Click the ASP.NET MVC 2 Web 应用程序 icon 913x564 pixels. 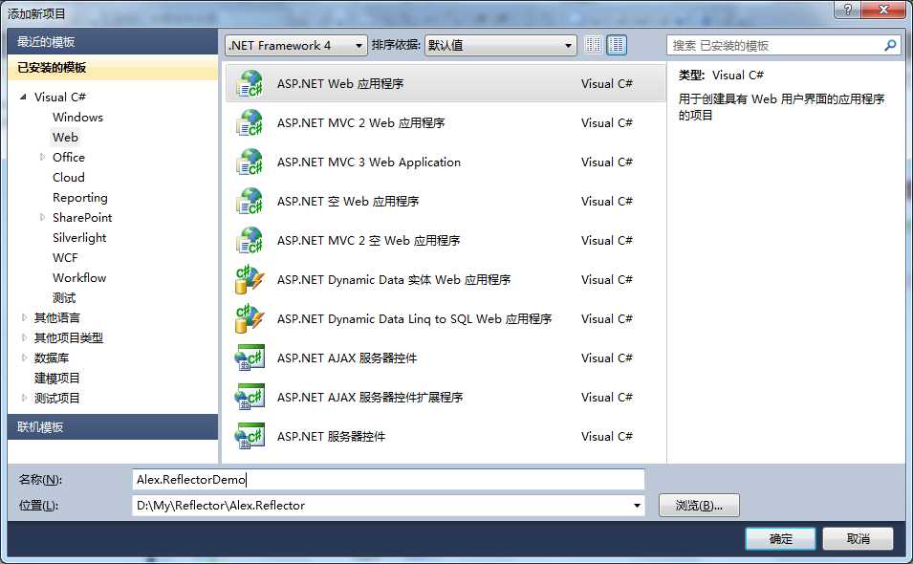tap(250, 122)
